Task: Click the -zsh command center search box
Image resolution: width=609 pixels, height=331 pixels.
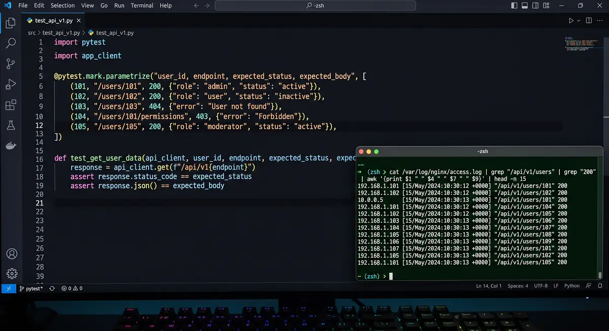Action: pos(315,6)
